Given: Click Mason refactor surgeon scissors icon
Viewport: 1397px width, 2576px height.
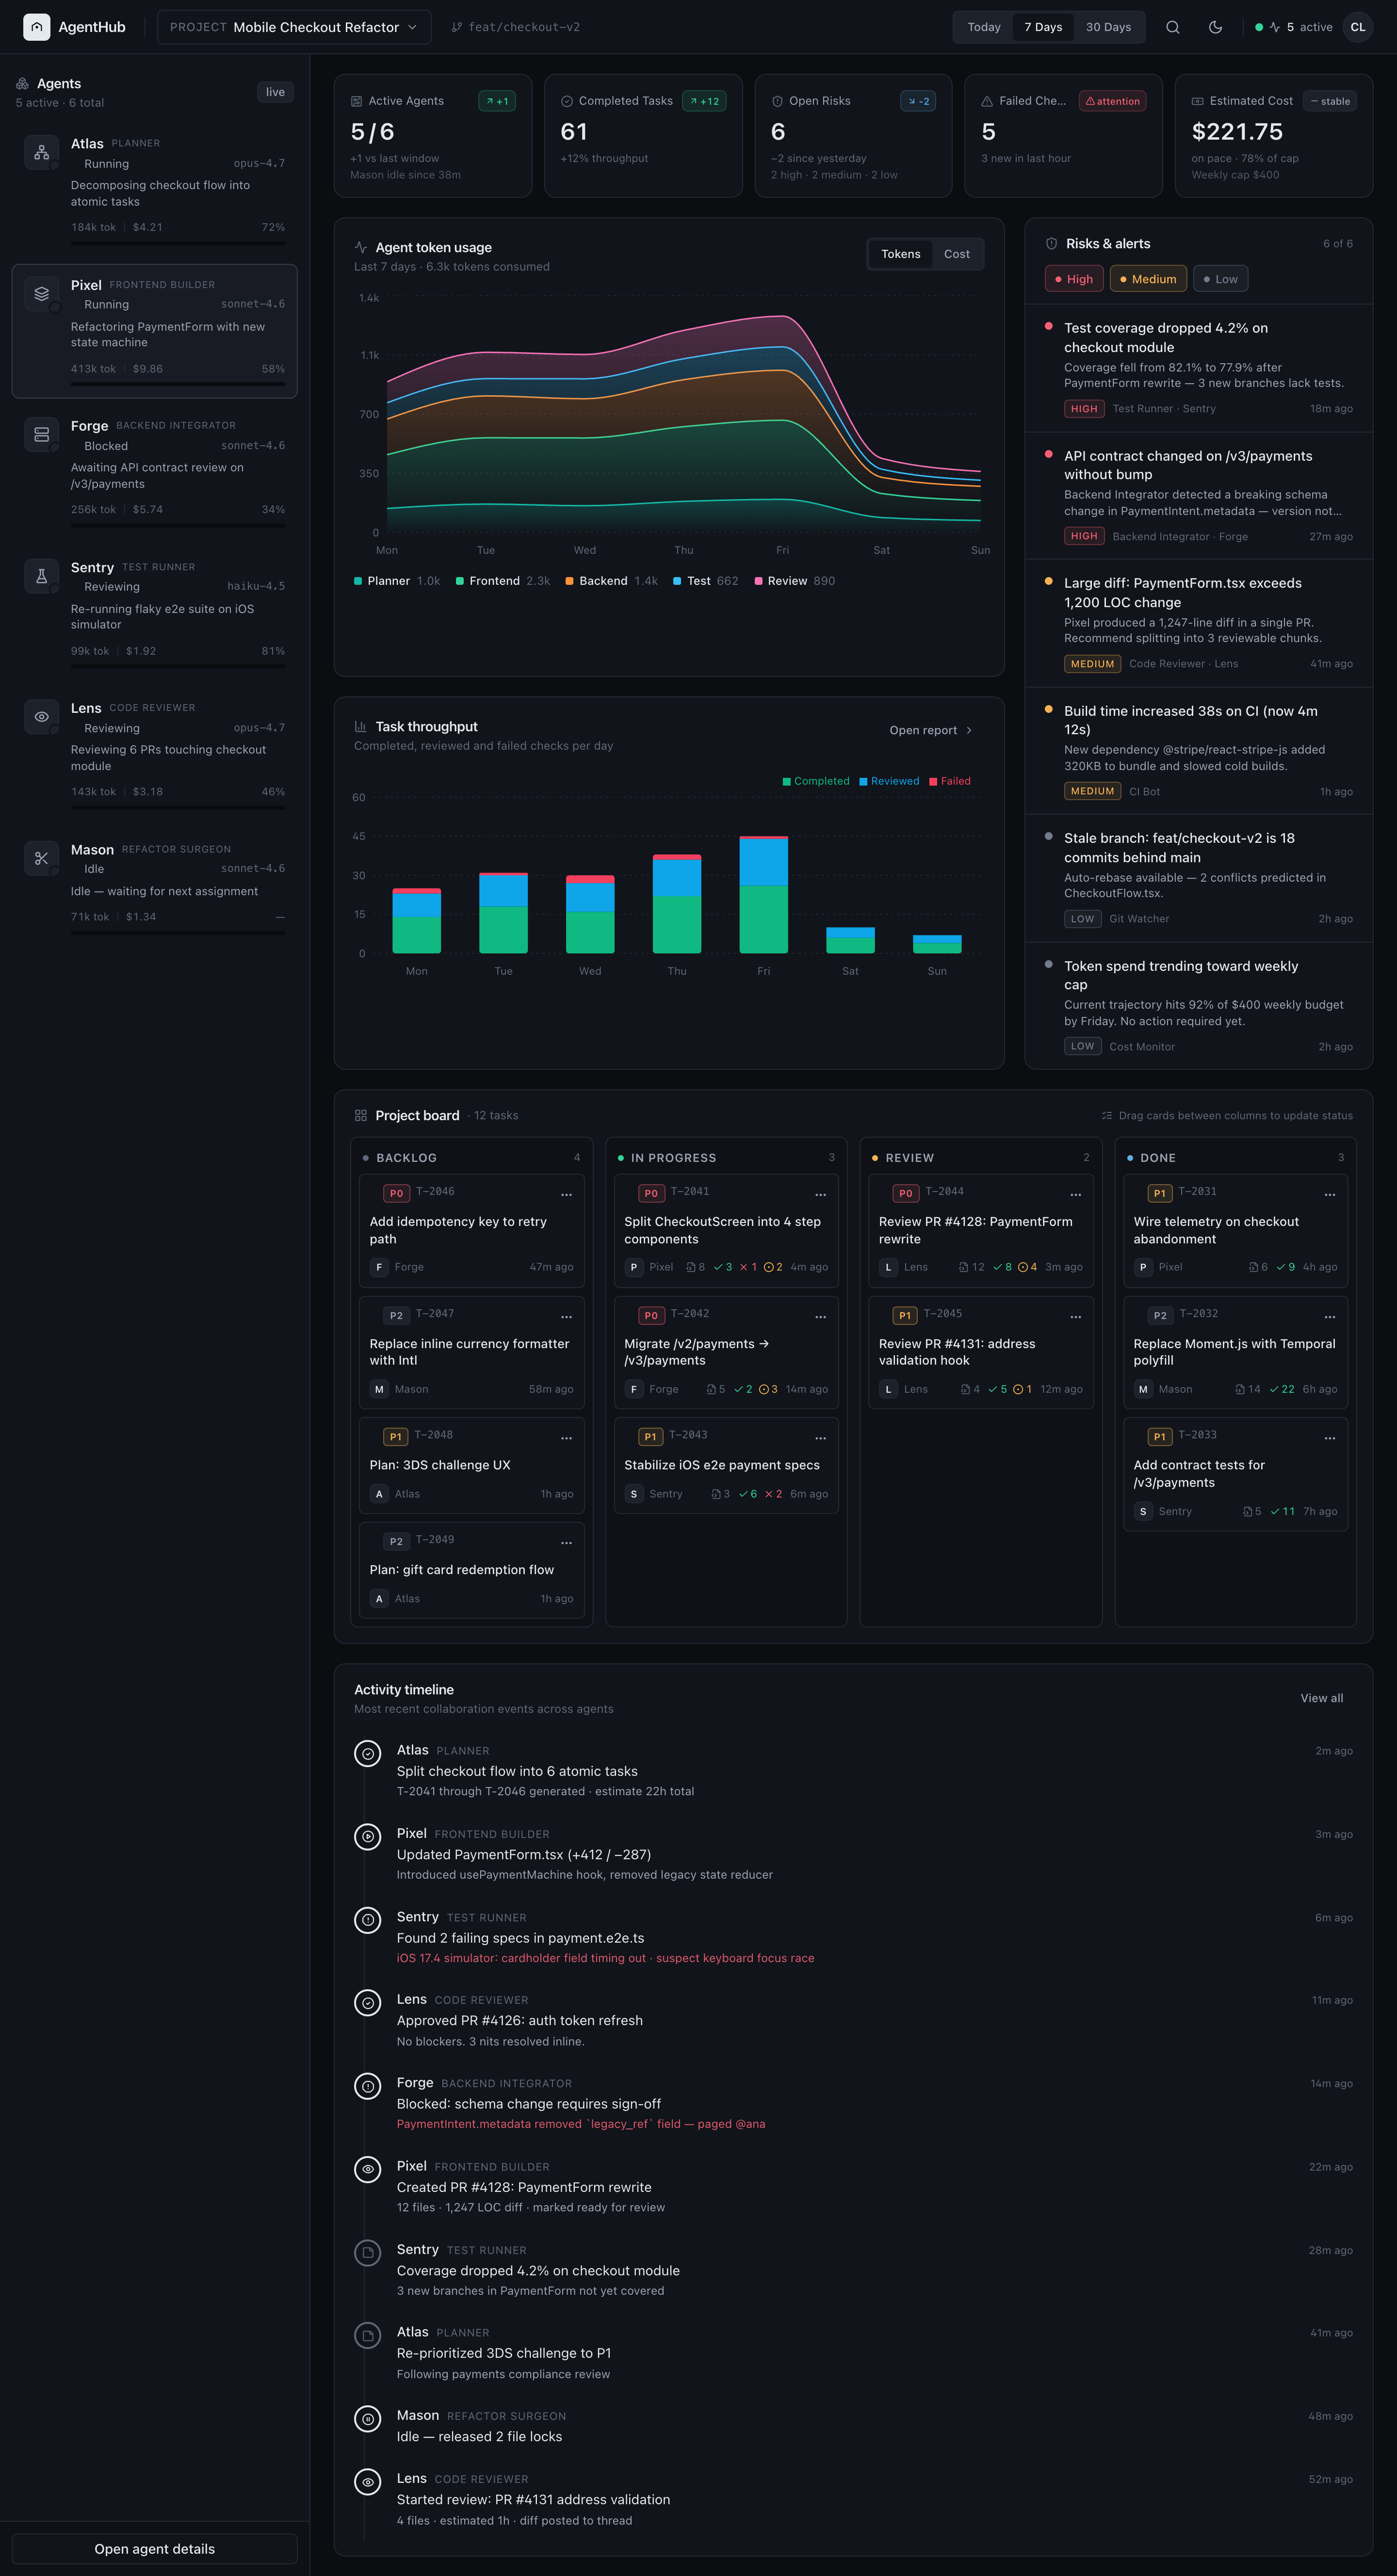Looking at the screenshot, I should tap(41, 858).
